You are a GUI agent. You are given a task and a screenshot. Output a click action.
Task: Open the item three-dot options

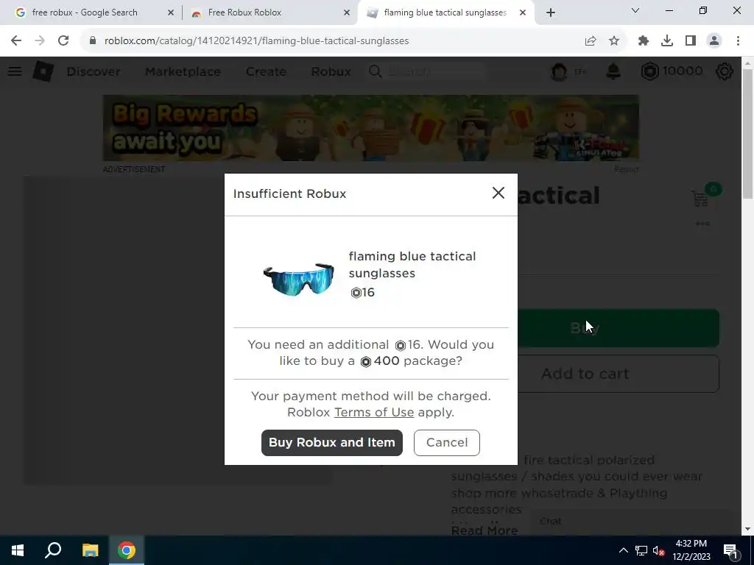(x=702, y=224)
